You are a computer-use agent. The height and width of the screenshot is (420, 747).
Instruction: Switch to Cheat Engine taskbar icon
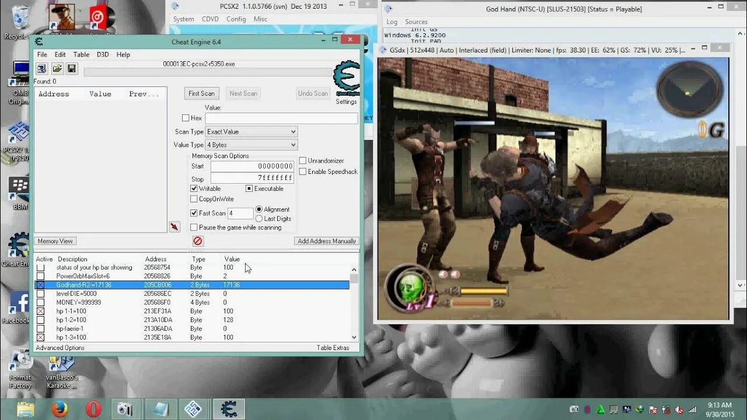pos(228,409)
